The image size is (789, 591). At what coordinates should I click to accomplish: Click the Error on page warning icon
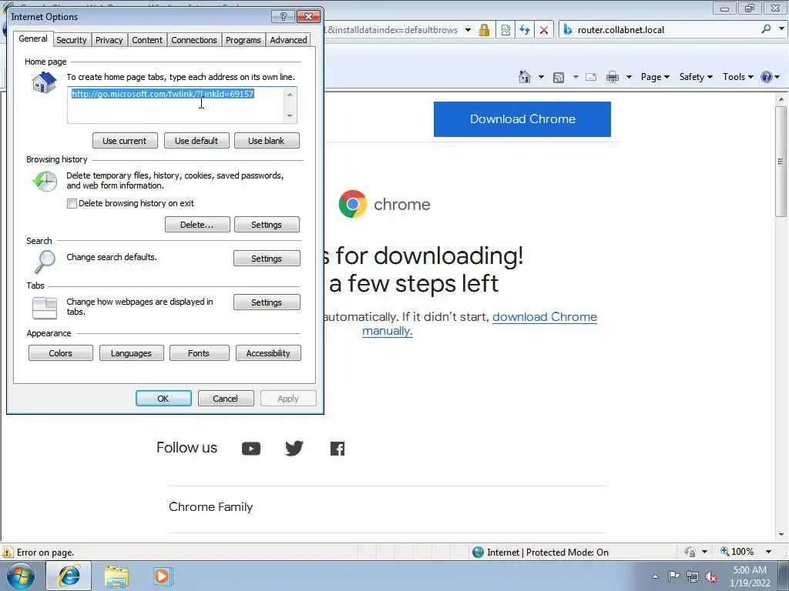7,552
